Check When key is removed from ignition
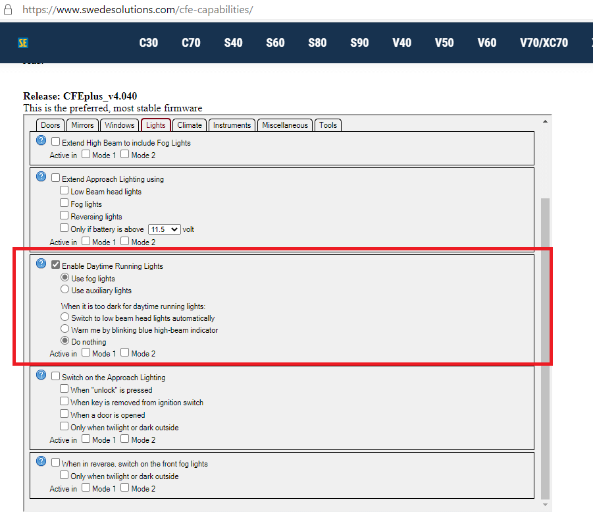593x512 pixels. (64, 401)
